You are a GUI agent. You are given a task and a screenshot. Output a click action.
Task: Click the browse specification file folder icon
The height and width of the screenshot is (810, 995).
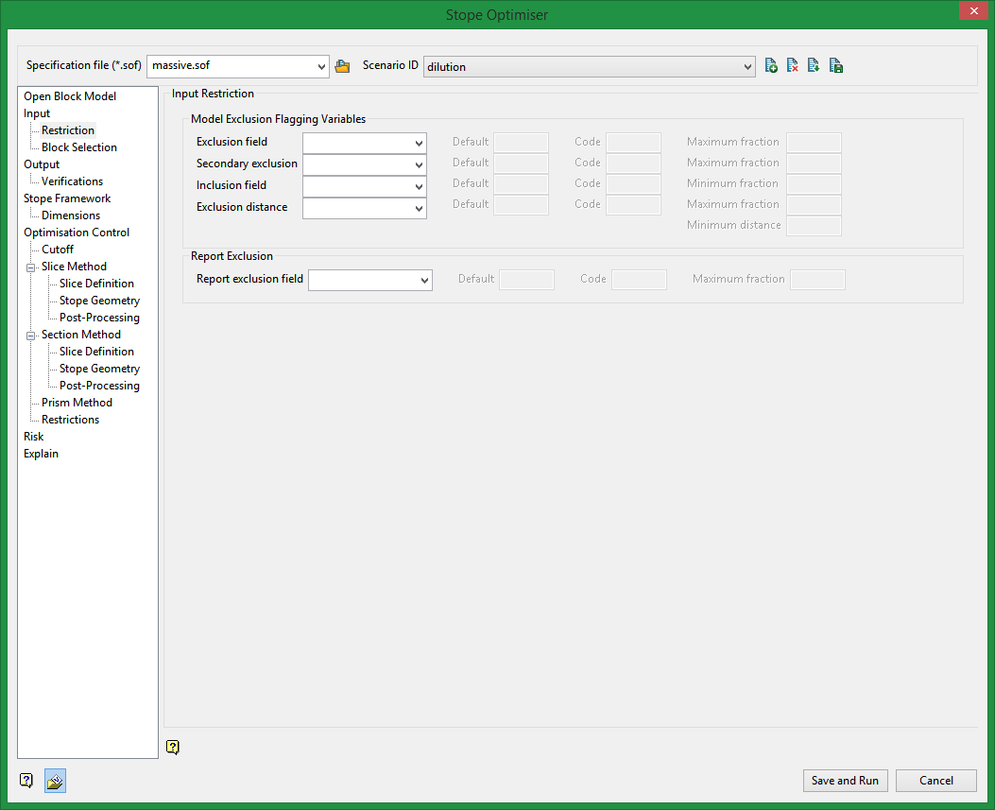[x=342, y=66]
